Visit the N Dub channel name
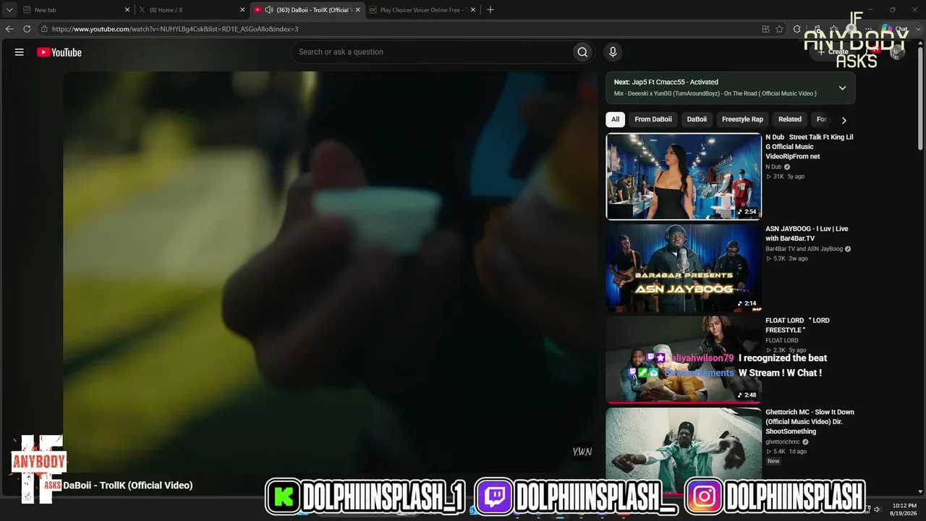The image size is (926, 521). click(x=773, y=167)
